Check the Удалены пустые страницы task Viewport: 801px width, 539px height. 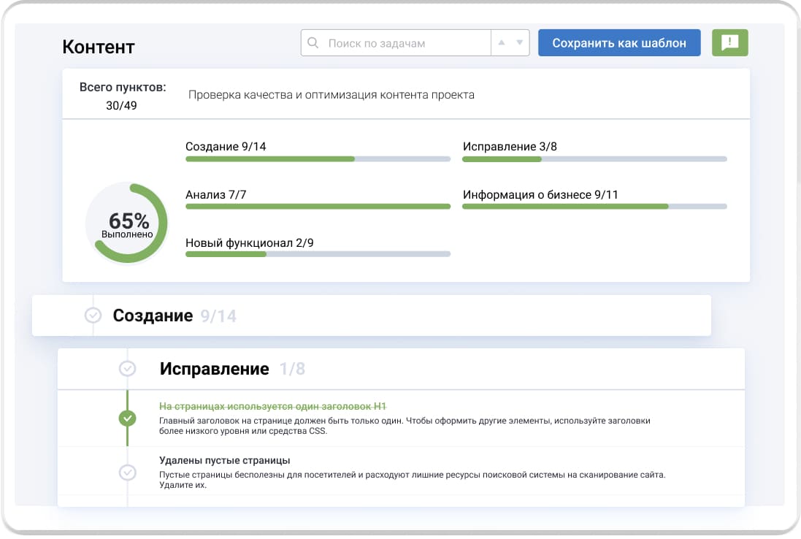click(128, 473)
